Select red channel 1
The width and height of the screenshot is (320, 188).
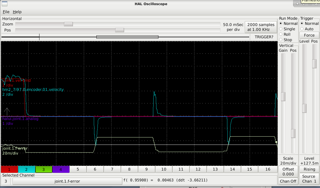pyautogui.click(x=9, y=169)
